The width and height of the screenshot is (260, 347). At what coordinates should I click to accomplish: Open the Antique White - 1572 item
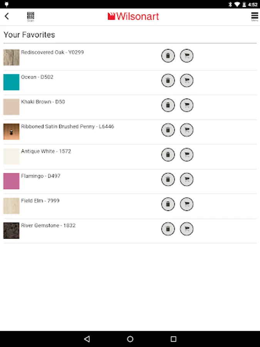pos(46,151)
